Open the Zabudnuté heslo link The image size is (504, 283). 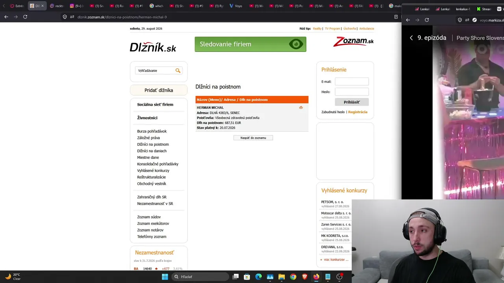[x=333, y=112]
